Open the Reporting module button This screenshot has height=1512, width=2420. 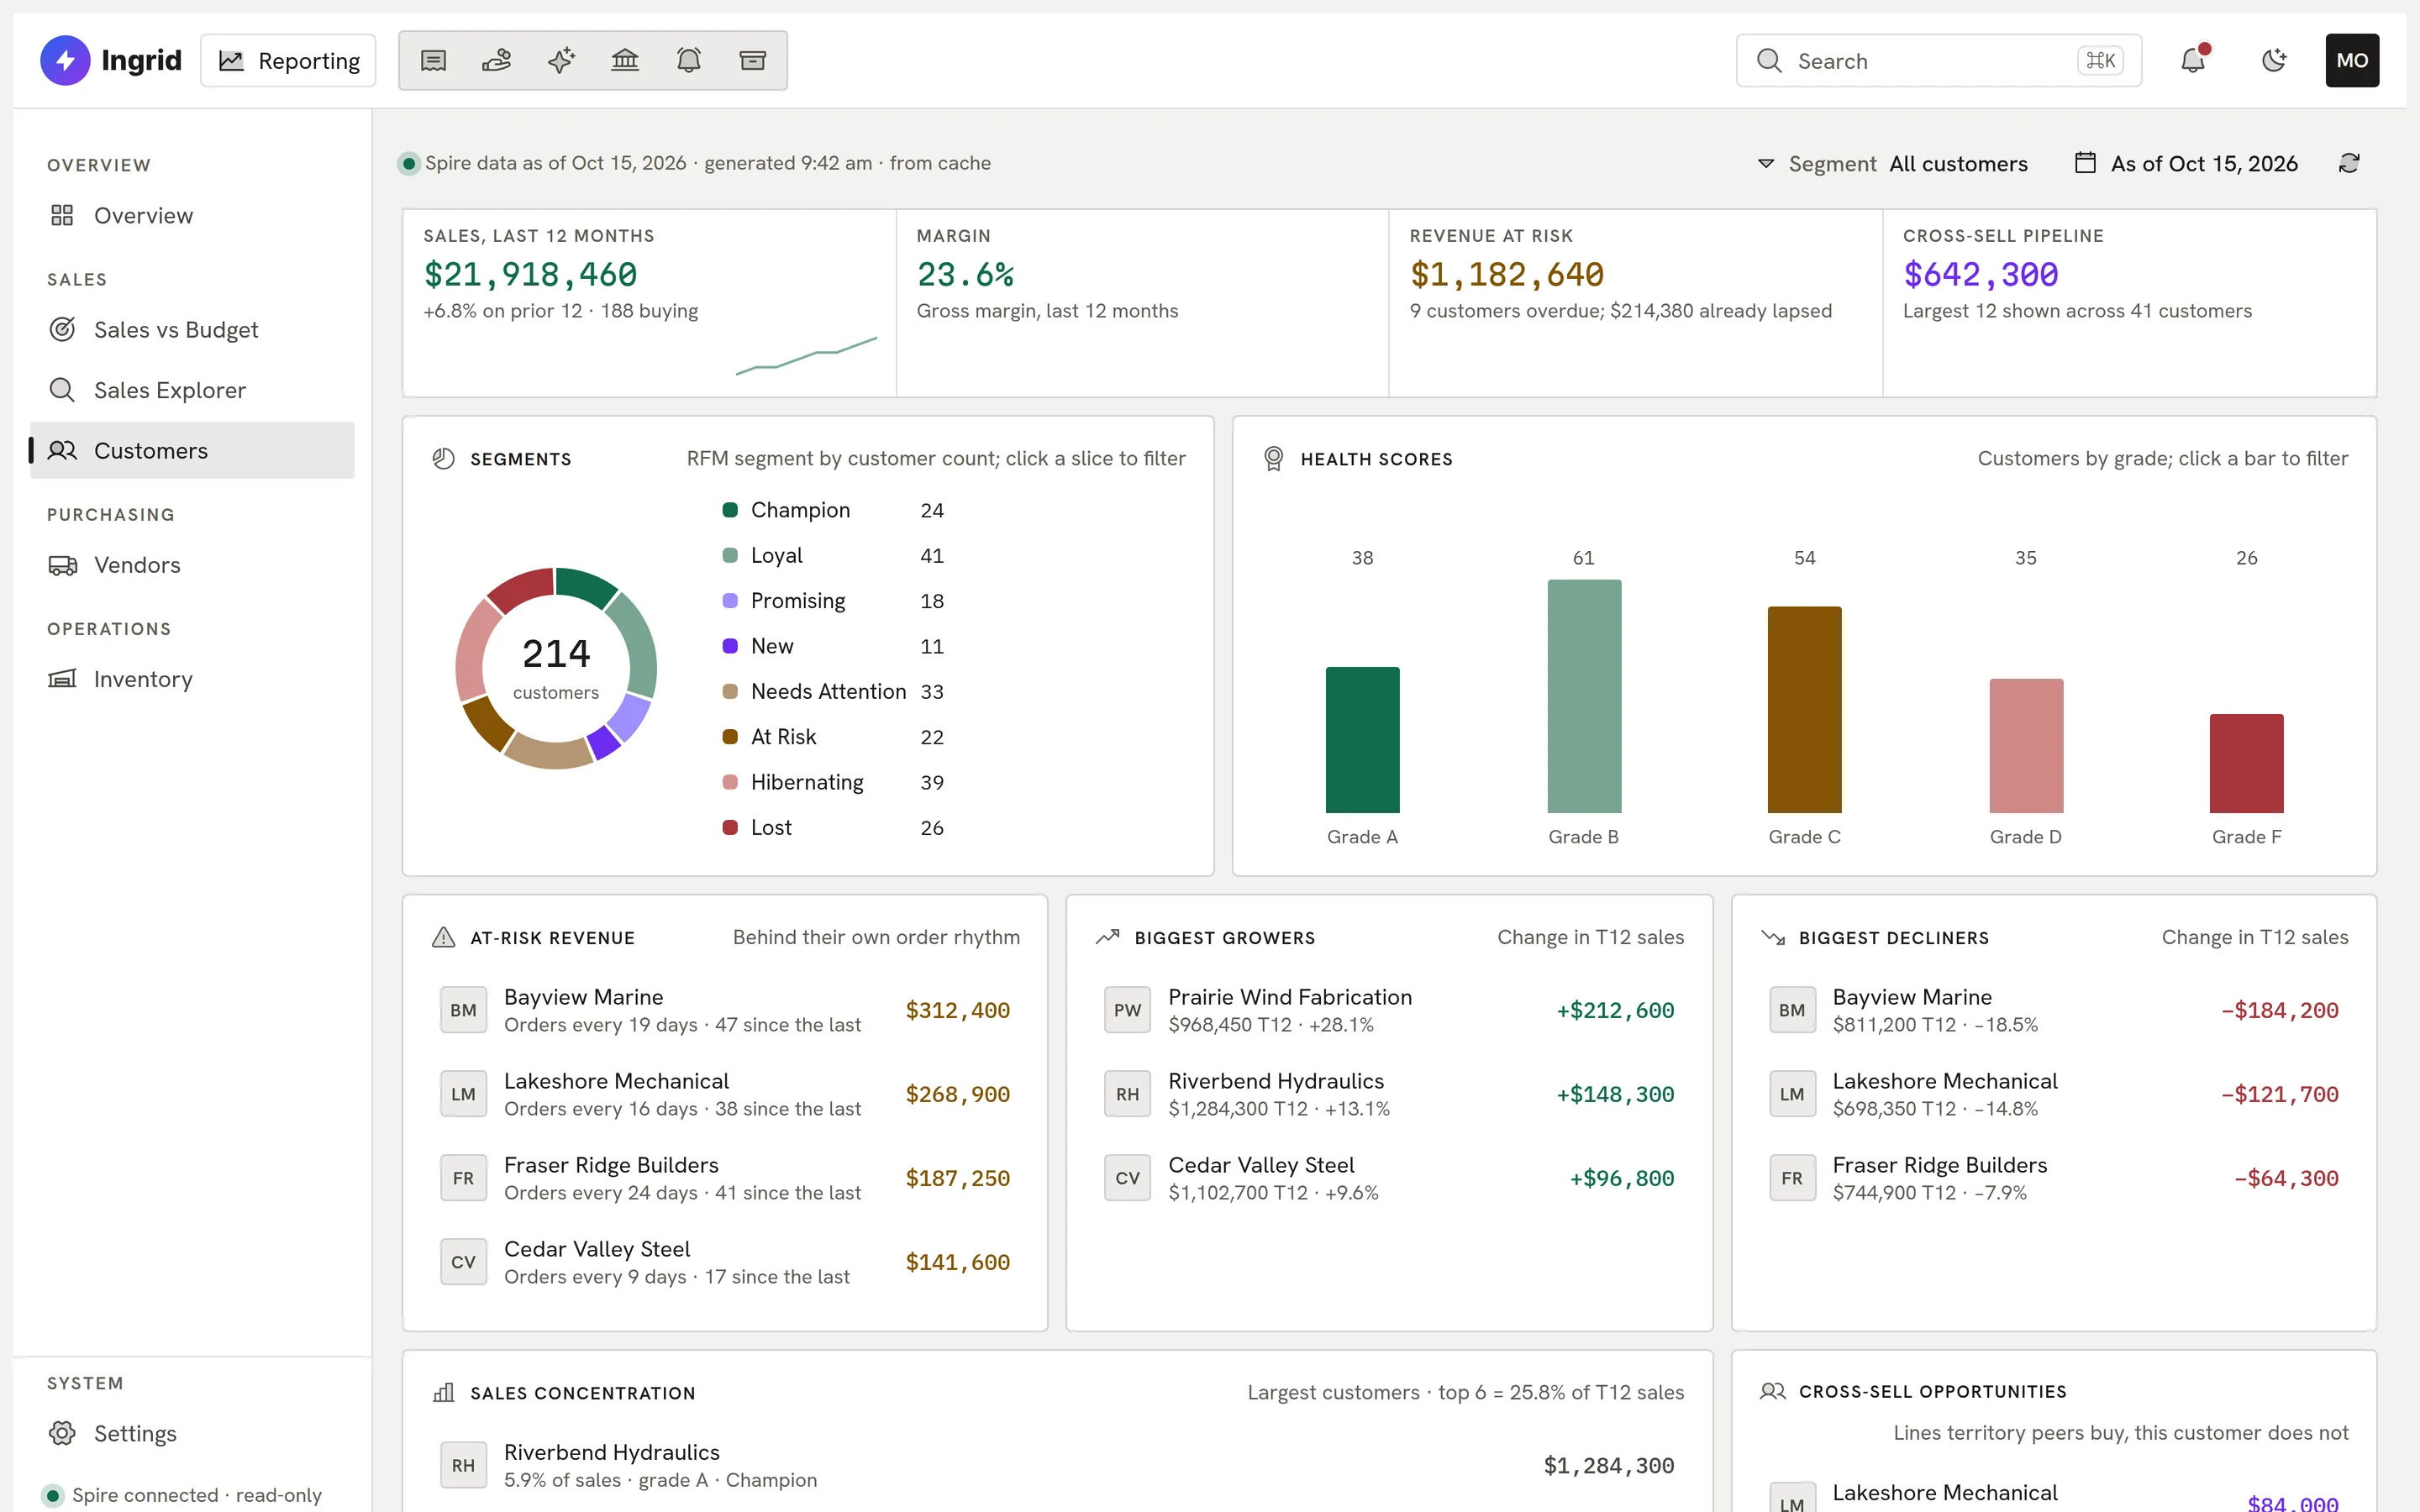(x=288, y=61)
